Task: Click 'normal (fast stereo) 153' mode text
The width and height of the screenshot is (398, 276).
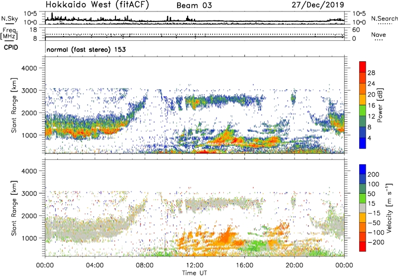Action: pyautogui.click(x=86, y=49)
